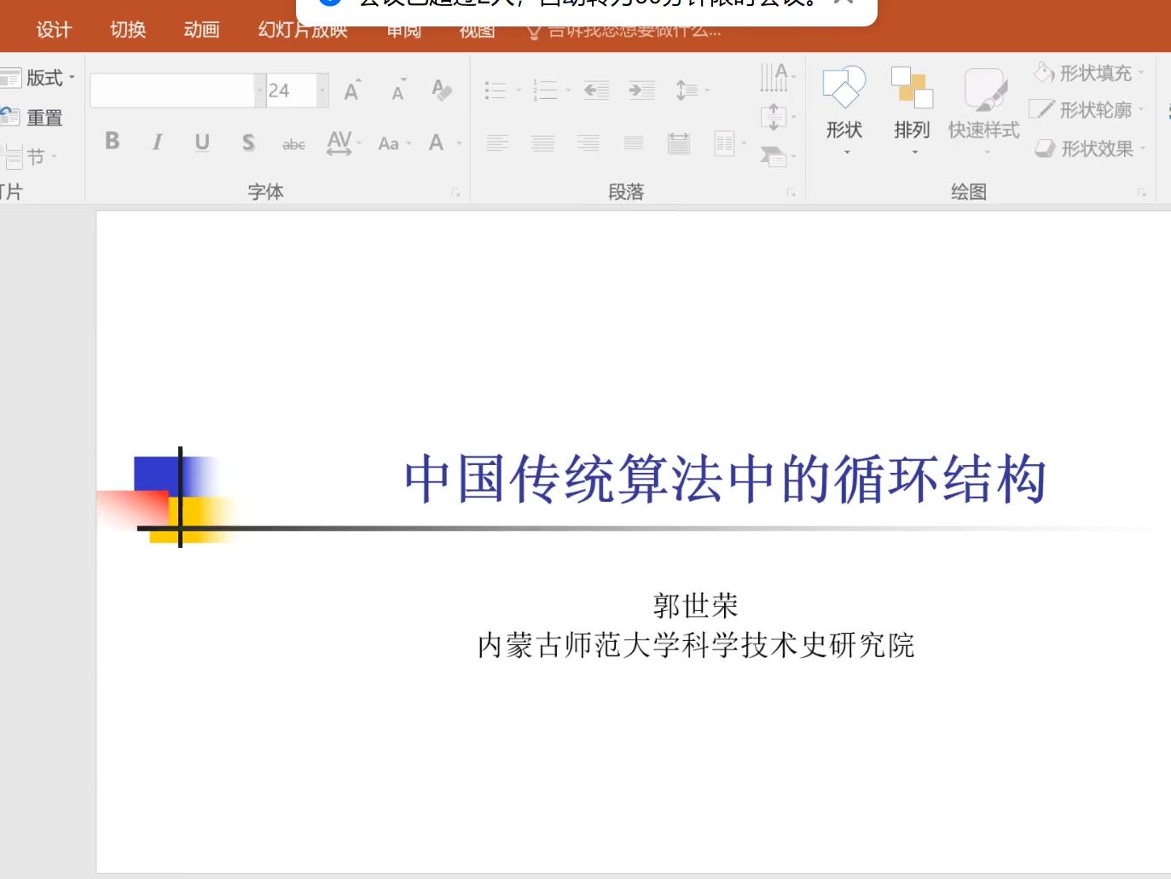Expand the line spacing dropdown arrow
Screen dimensions: 1171x879
pyautogui.click(x=707, y=90)
